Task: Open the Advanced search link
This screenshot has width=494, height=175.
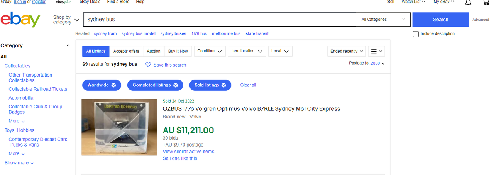Action: [480, 20]
